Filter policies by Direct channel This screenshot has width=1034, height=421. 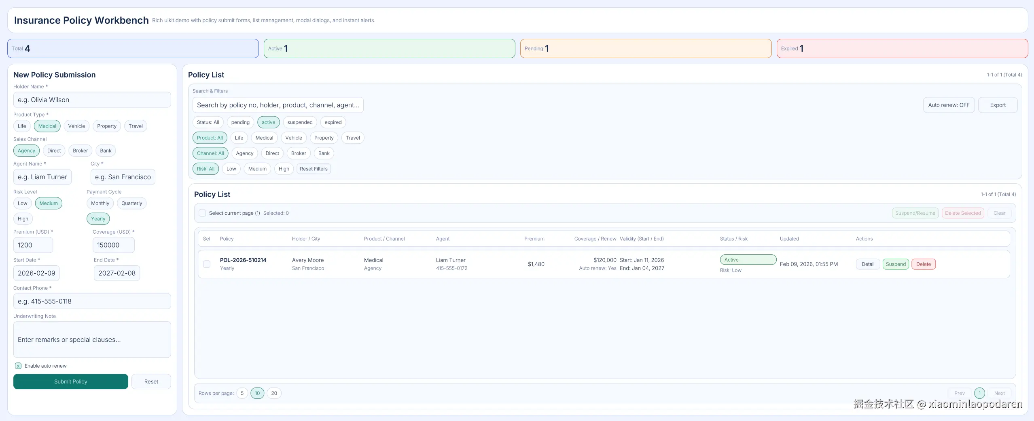tap(272, 153)
